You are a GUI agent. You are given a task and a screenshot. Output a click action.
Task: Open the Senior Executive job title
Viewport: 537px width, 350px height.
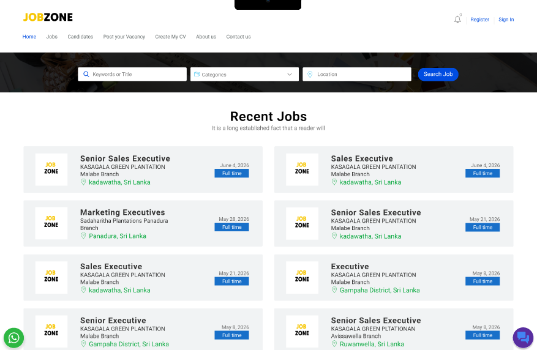pyautogui.click(x=113, y=320)
